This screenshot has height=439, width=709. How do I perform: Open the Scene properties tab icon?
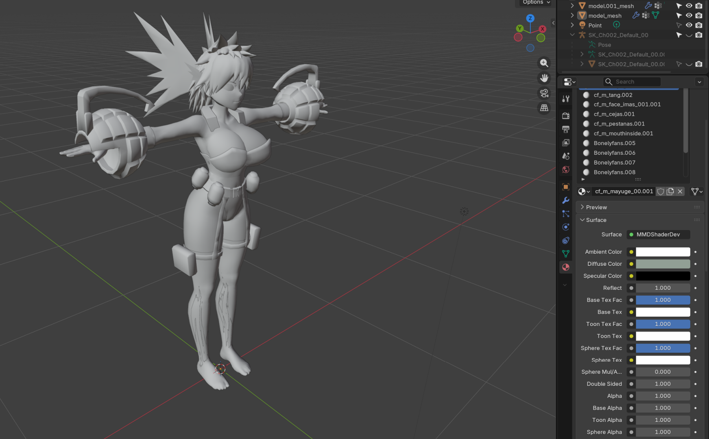pyautogui.click(x=566, y=156)
